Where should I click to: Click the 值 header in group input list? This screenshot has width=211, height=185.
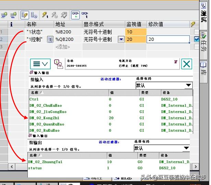[x=124, y=92]
